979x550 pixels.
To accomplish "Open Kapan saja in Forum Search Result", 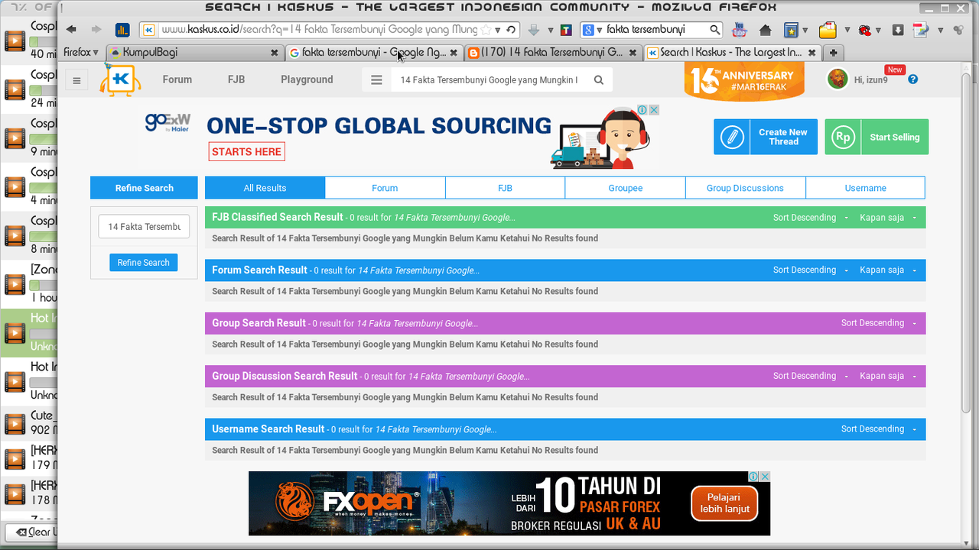I will click(887, 270).
